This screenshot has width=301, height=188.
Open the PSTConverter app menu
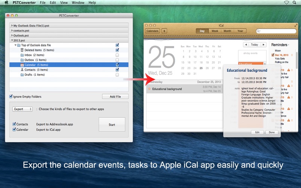coord(24,3)
